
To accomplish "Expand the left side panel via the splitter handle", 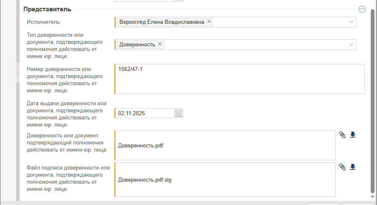I will 18,73.
